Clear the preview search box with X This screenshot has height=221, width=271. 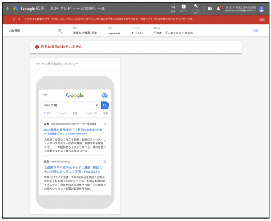tap(96, 106)
